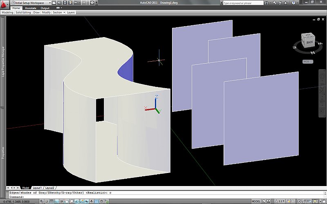Click the Save icon in quick access toolbar
The image size is (327, 204).
pyautogui.click(x=65, y=3)
